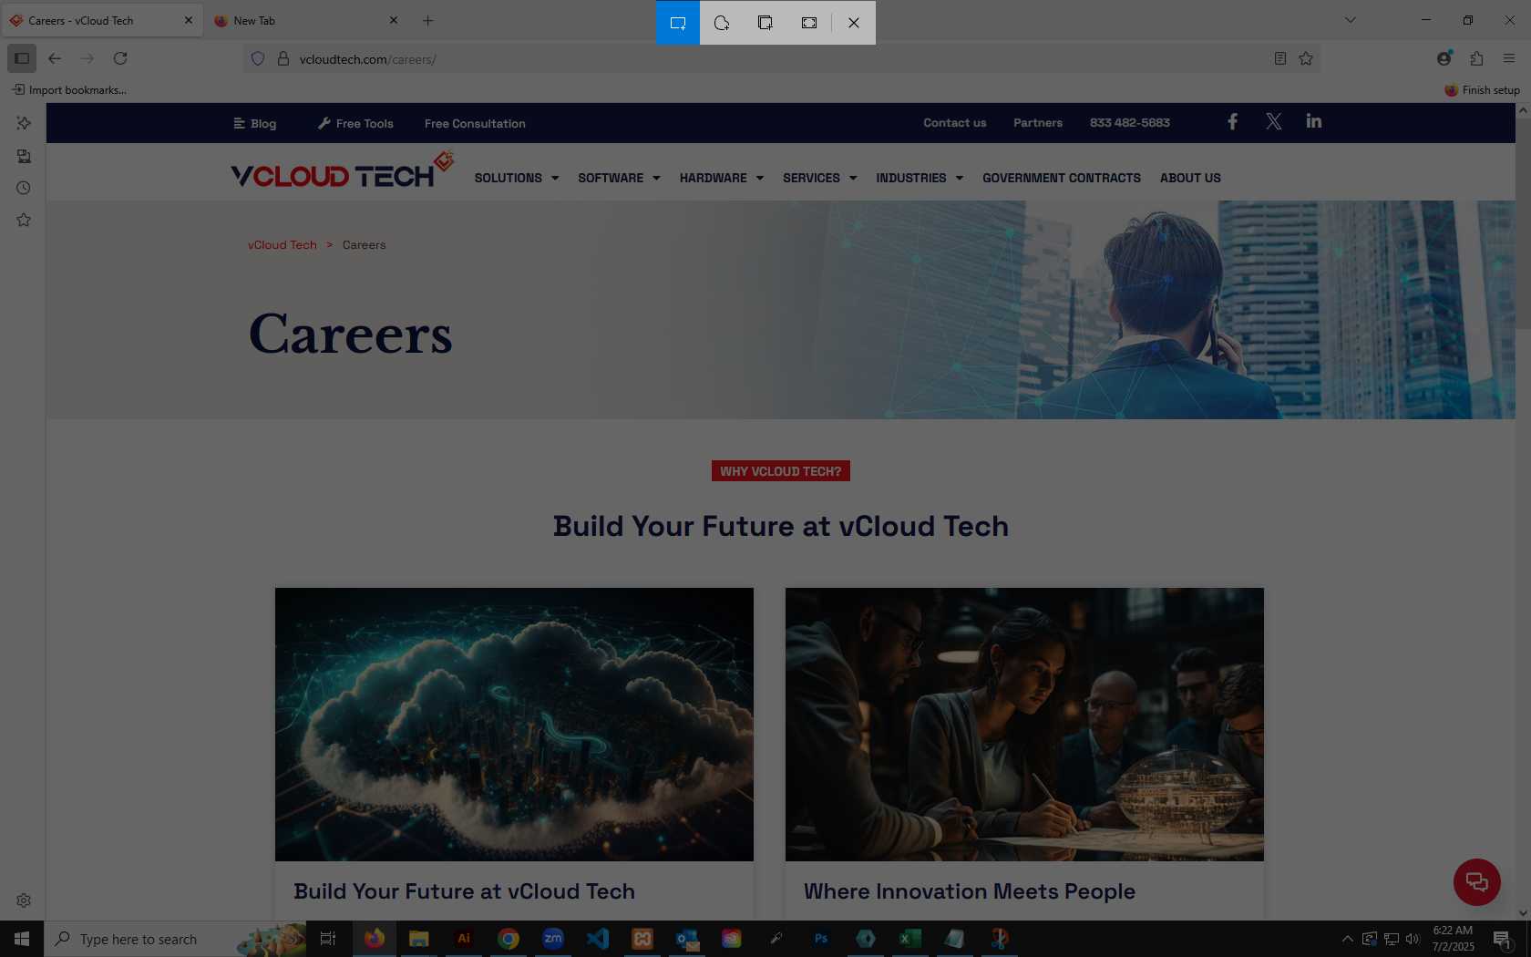
Task: Open Firefox account icon
Action: (x=1444, y=58)
